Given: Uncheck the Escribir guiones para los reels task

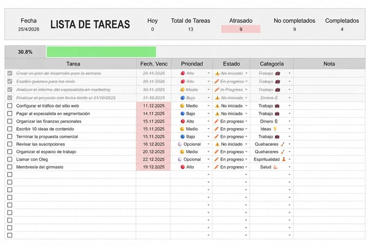Looking at the screenshot, I should click(10, 81).
